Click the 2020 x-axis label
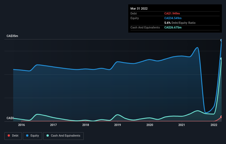Image resolution: width=226 pixels, height=144 pixels. click(150, 125)
